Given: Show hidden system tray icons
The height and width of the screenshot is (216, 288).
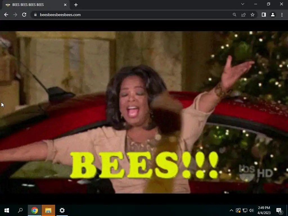Looking at the screenshot, I should point(231,210).
